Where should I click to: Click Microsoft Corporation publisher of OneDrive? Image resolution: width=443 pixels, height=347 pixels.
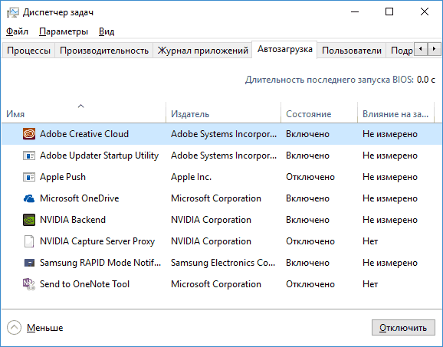(216, 198)
